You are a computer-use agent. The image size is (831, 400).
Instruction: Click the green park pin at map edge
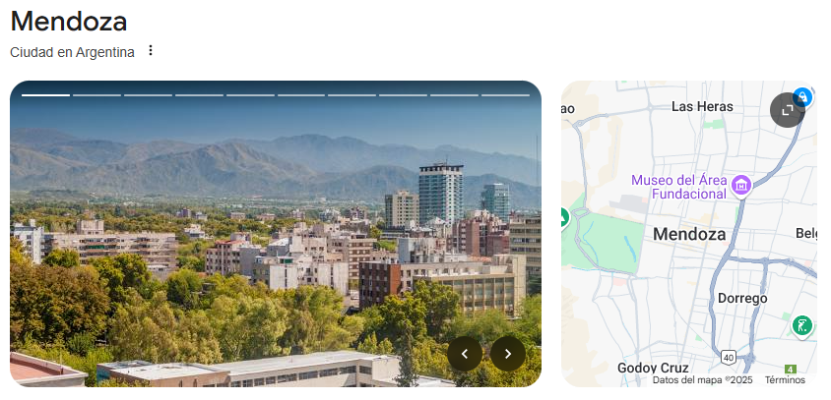pos(564,217)
